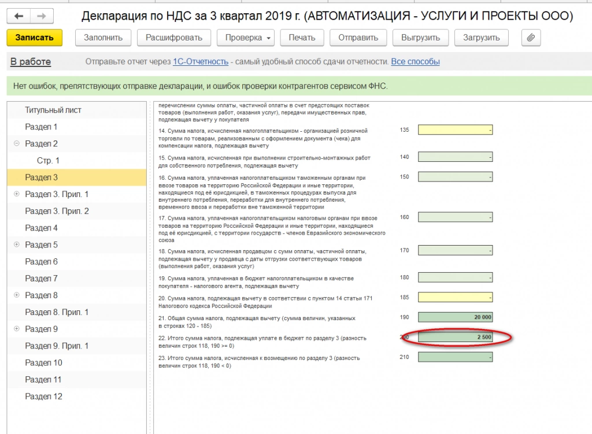The width and height of the screenshot is (592, 434).
Task: Click the Выгрузить button
Action: coord(421,38)
